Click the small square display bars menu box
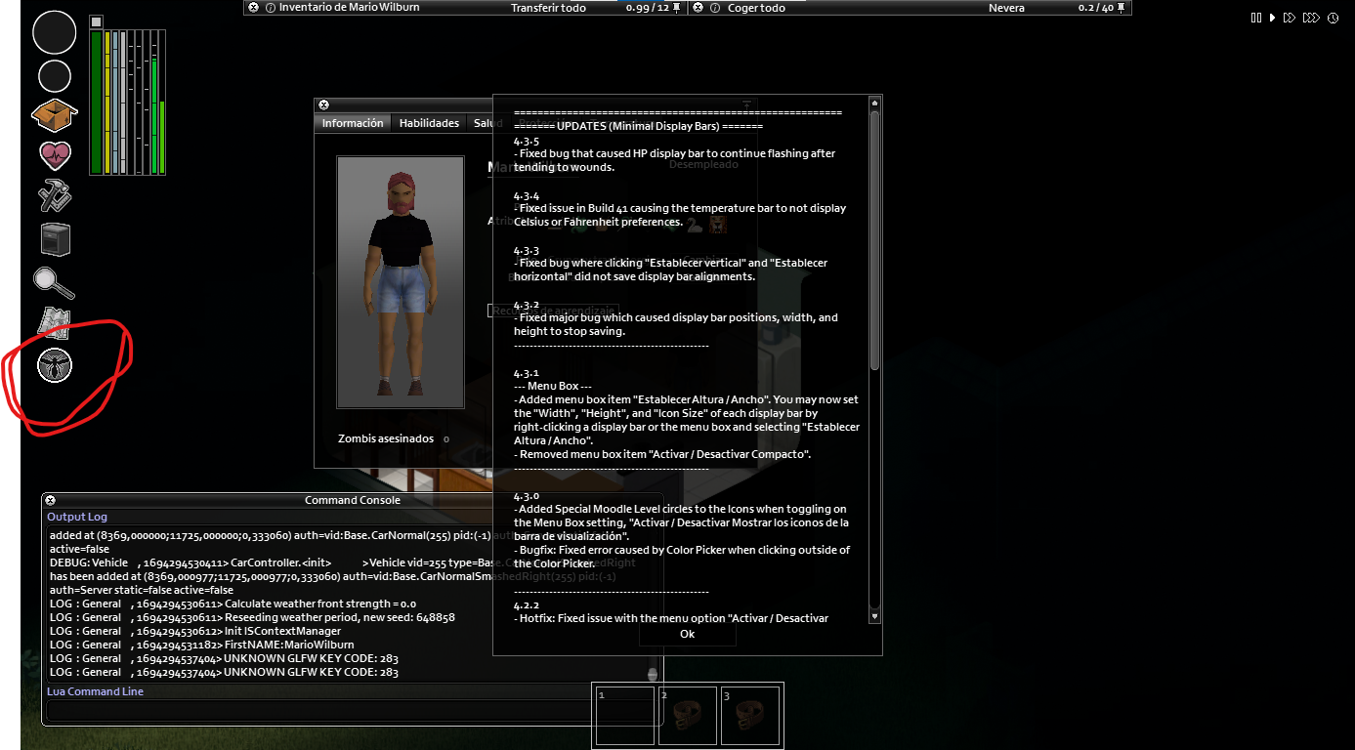This screenshot has height=750, width=1355. (x=96, y=21)
